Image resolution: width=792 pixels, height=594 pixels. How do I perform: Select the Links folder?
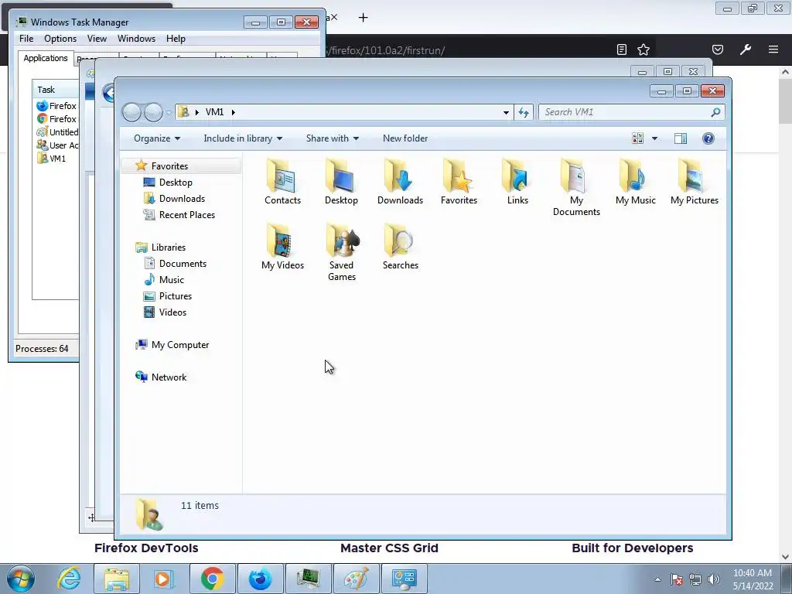tap(517, 182)
